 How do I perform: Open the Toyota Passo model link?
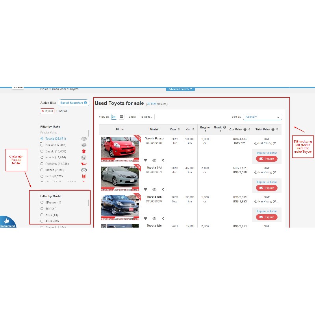[154, 139]
